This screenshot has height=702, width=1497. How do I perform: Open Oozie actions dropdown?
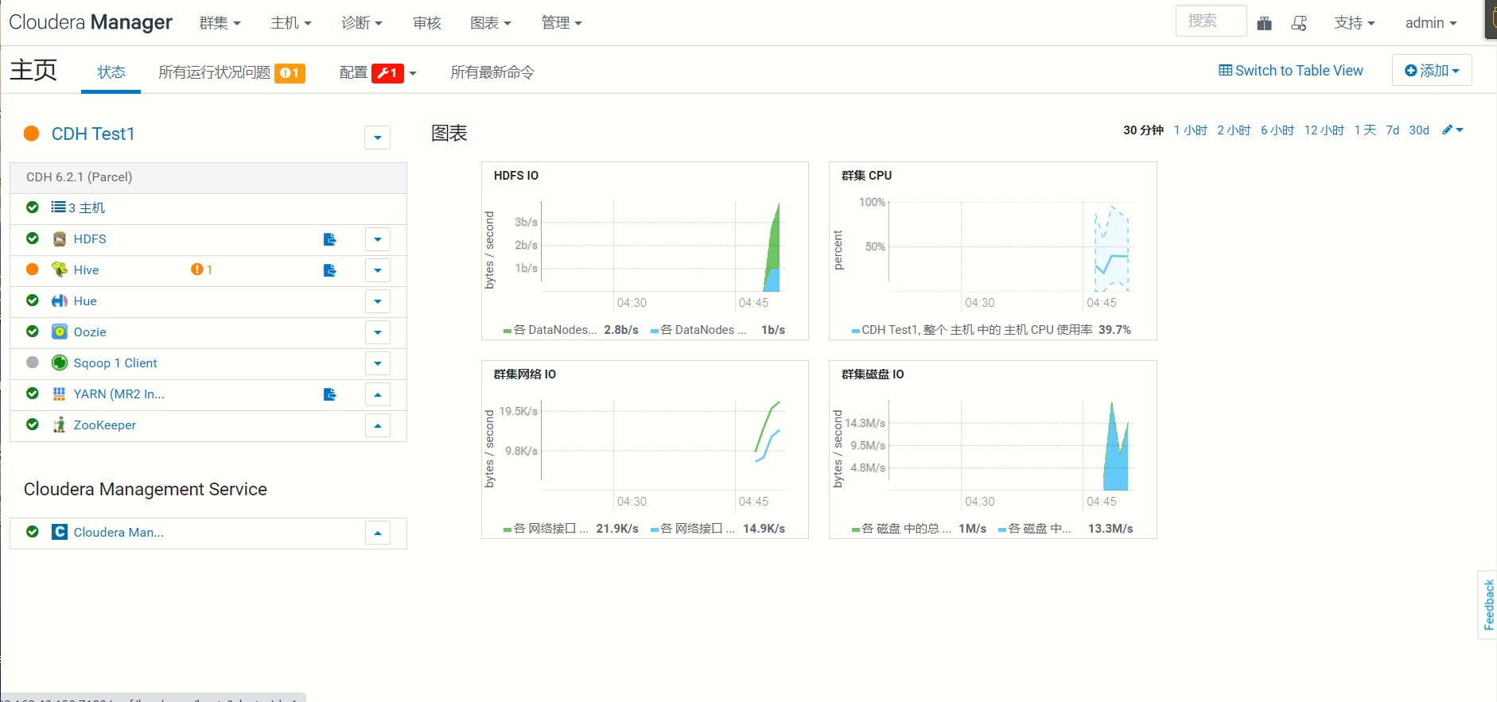coord(378,332)
